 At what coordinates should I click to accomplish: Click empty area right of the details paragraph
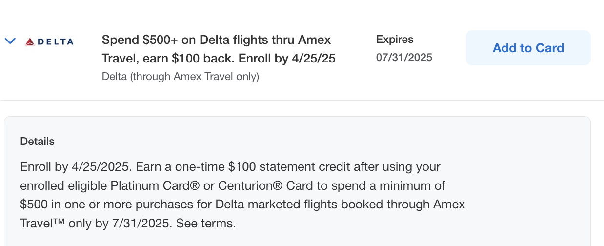(x=527, y=195)
